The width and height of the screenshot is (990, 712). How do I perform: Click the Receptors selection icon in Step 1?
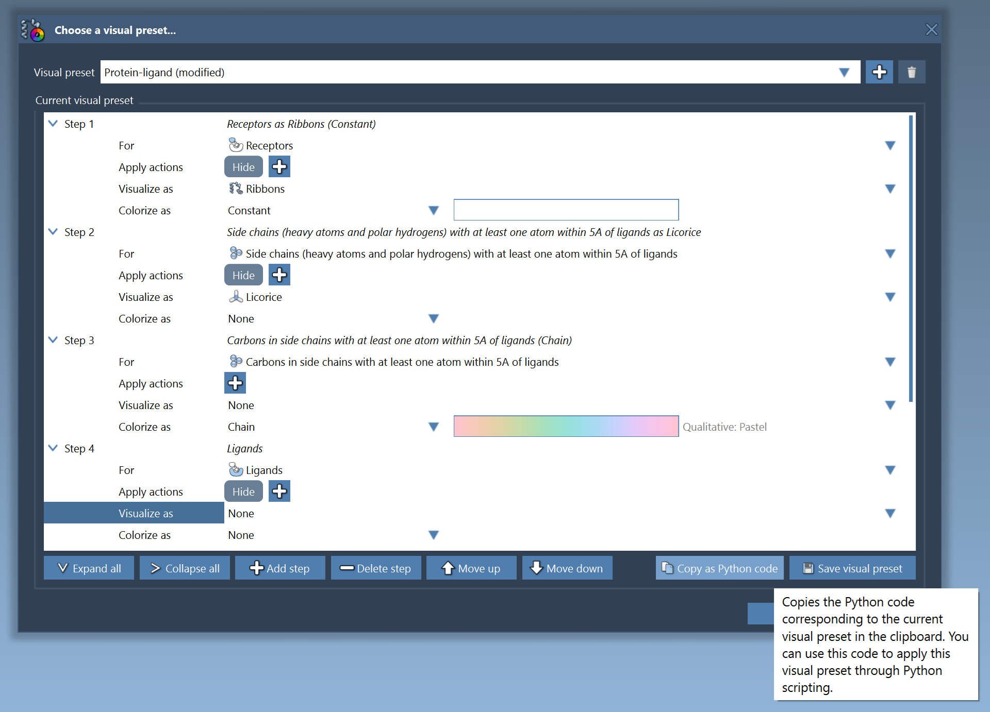coord(236,145)
